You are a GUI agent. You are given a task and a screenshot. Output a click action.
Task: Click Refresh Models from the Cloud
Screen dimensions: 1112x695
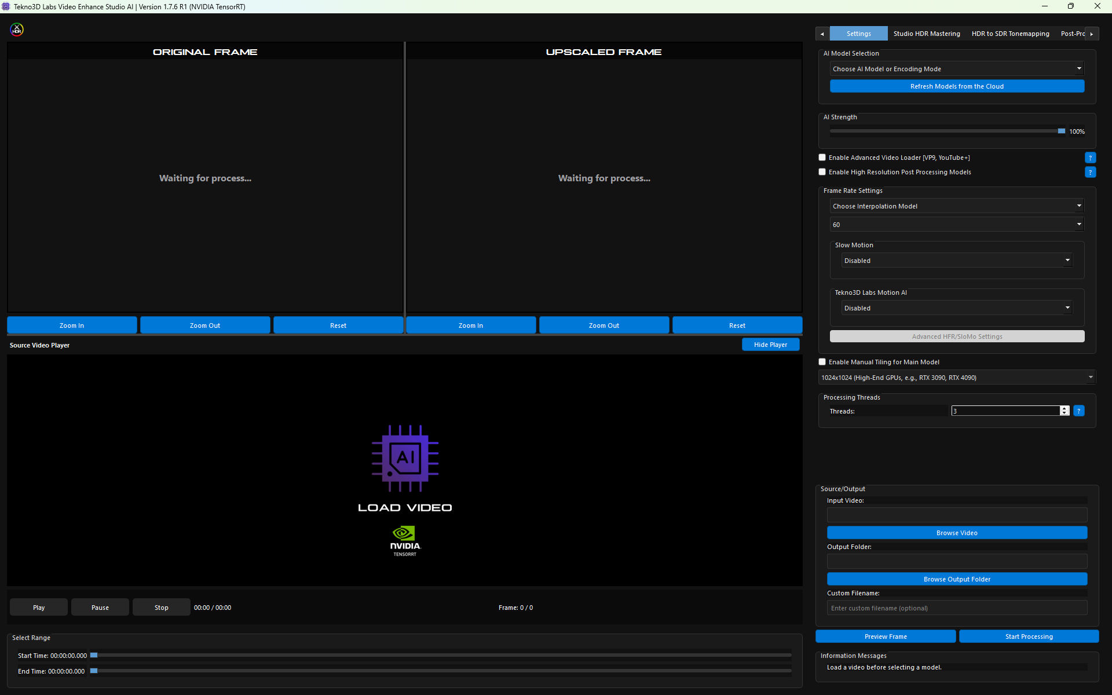[x=957, y=86]
